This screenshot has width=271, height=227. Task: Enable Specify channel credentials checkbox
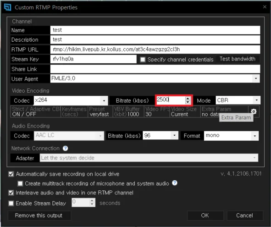coord(143,60)
